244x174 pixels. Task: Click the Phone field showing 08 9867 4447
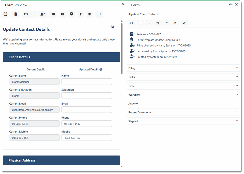[87, 124]
